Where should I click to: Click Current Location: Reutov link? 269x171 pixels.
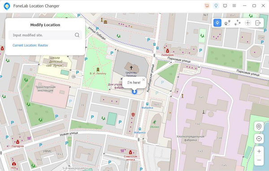(x=30, y=45)
